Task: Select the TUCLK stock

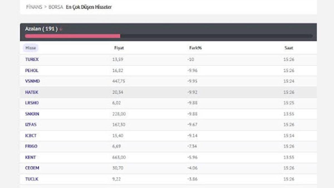Action: (x=31, y=179)
